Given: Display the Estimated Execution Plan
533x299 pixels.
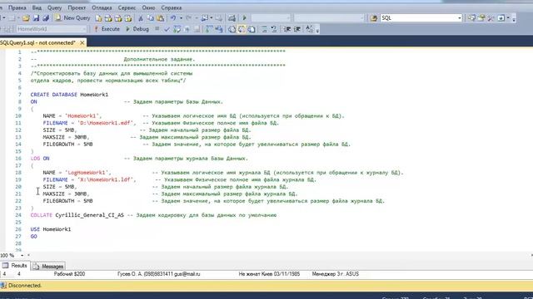Looking at the screenshot, I should tap(177, 29).
